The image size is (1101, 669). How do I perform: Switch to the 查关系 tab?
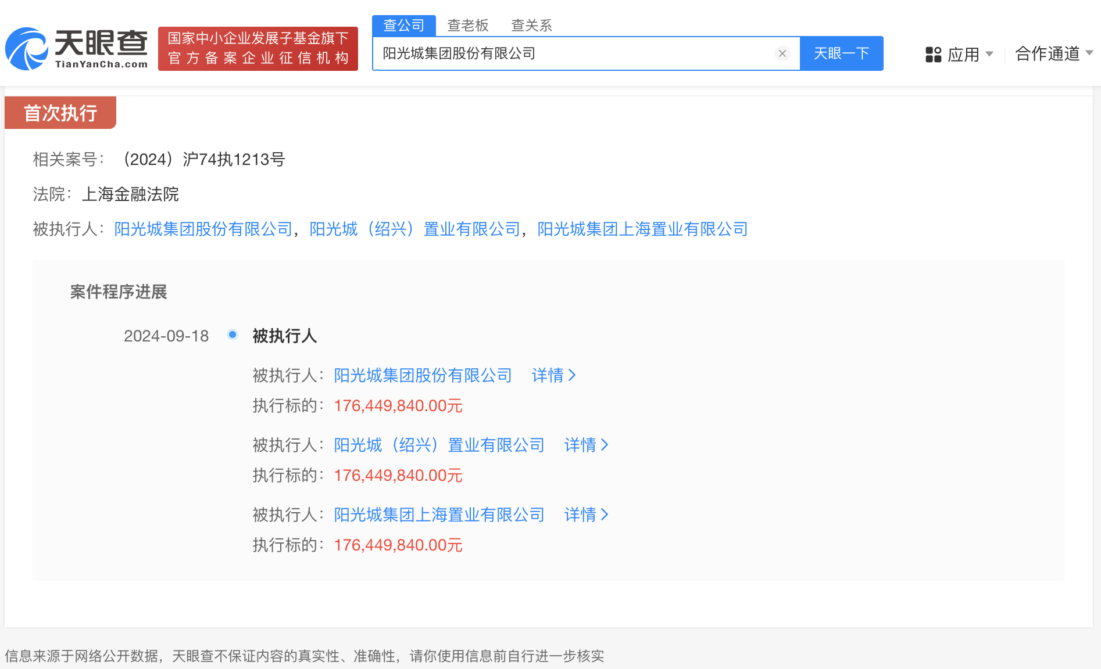[x=531, y=25]
